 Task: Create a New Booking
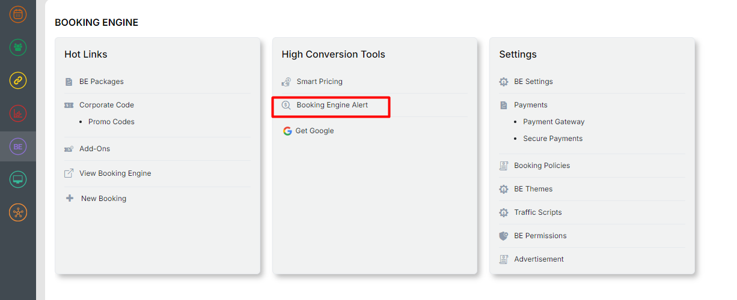[x=103, y=199]
